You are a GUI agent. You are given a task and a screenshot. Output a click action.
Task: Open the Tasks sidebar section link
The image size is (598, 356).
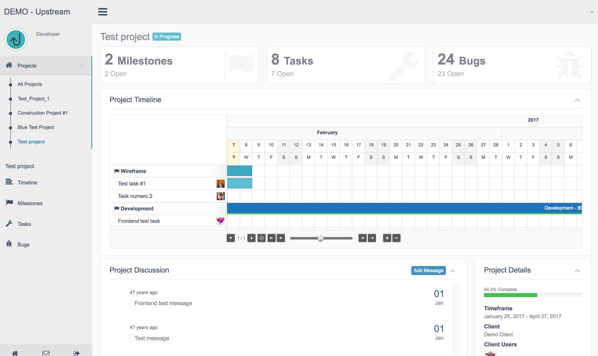pos(24,224)
